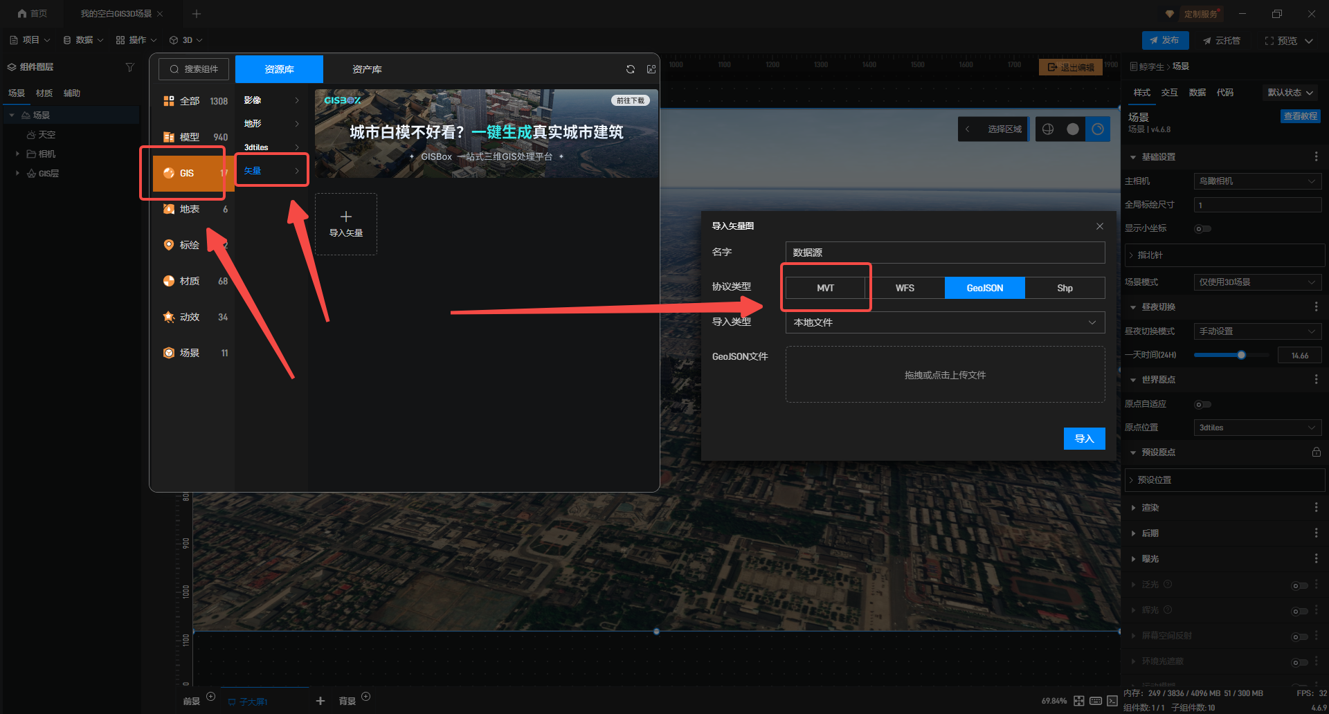Viewport: 1329px width, 714px height.
Task: Open the 主相机 dropdown
Action: 1257,181
